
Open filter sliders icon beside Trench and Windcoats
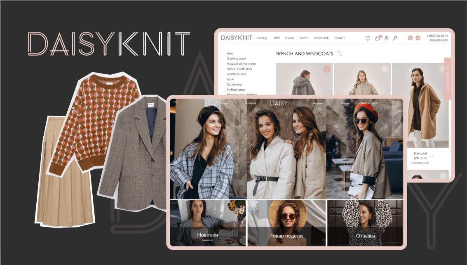click(340, 54)
